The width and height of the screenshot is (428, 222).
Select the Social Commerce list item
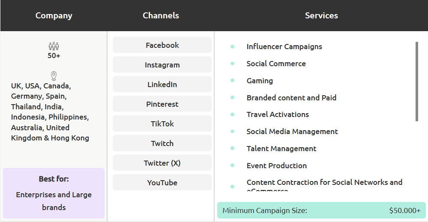tap(276, 64)
